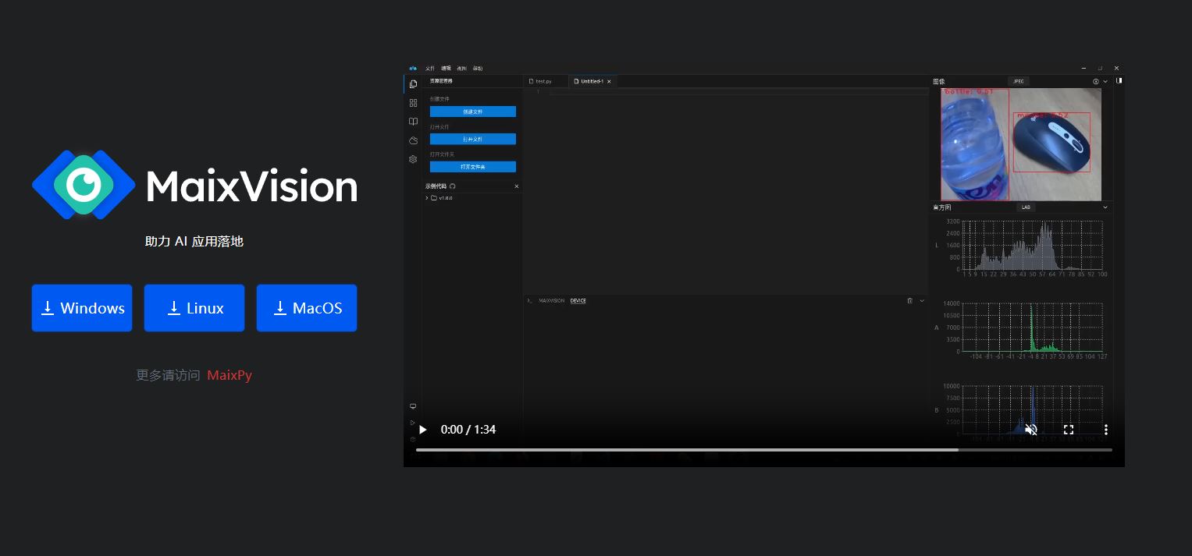Open the JPEG format selector
1192x556 pixels.
pyautogui.click(x=1019, y=81)
